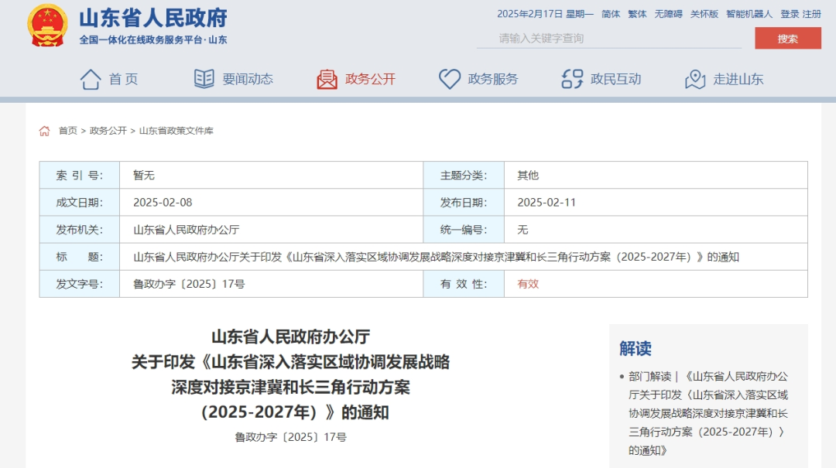Open the 智能机器人 assistant
Viewport: 836px width, 468px height.
pyautogui.click(x=749, y=14)
